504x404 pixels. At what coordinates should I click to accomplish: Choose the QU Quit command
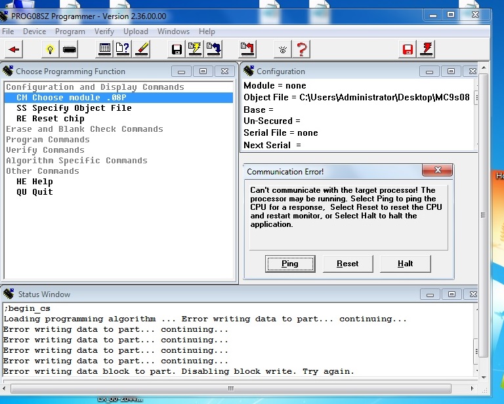(34, 192)
